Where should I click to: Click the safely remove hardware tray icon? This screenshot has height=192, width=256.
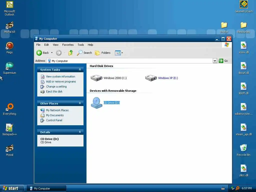[x=233, y=188]
